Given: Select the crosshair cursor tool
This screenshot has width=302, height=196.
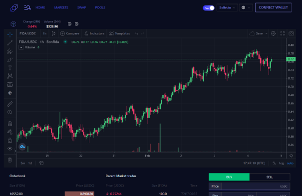Looking at the screenshot, I should pyautogui.click(x=10, y=34).
